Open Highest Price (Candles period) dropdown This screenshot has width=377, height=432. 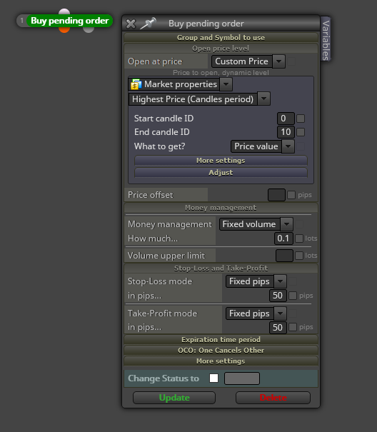point(199,99)
